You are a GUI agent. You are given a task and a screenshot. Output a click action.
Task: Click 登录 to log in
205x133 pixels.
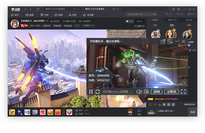[191, 14]
